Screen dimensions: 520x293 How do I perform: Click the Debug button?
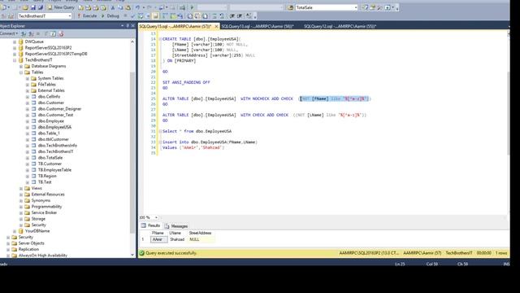click(110, 16)
